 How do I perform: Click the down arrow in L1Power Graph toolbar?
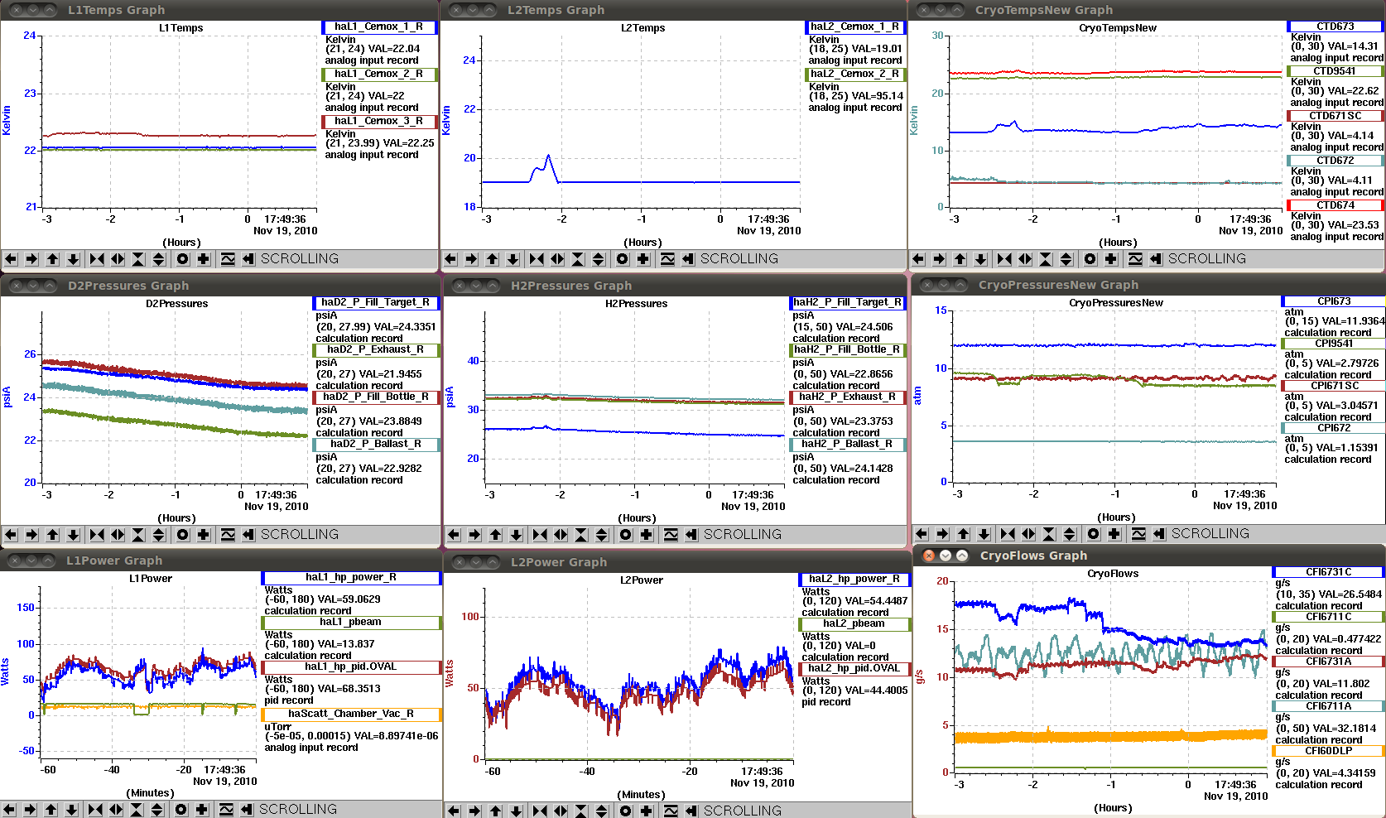[71, 810]
